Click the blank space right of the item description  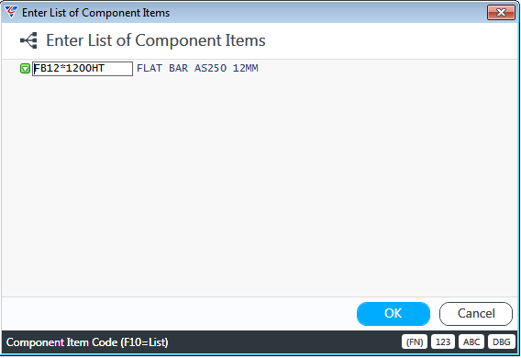(x=387, y=69)
